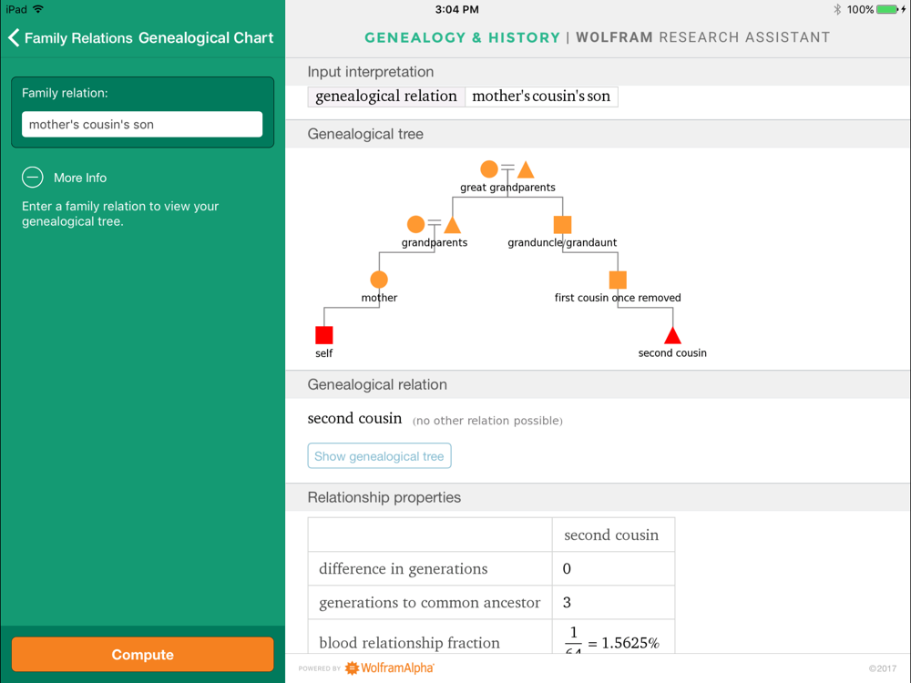
Task: Show genealogical tree button
Action: (379, 456)
